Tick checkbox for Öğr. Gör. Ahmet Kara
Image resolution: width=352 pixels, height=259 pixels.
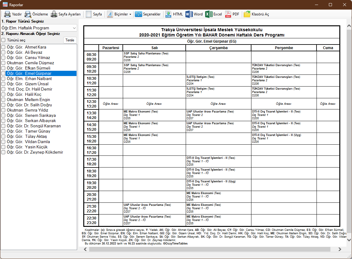click(x=3, y=47)
